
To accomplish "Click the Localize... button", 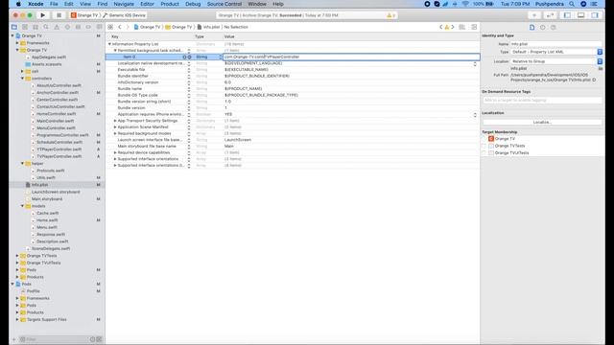I will pyautogui.click(x=542, y=122).
